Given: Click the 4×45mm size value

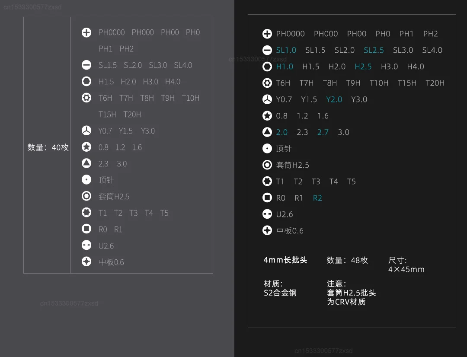Looking at the screenshot, I should pyautogui.click(x=406, y=269).
